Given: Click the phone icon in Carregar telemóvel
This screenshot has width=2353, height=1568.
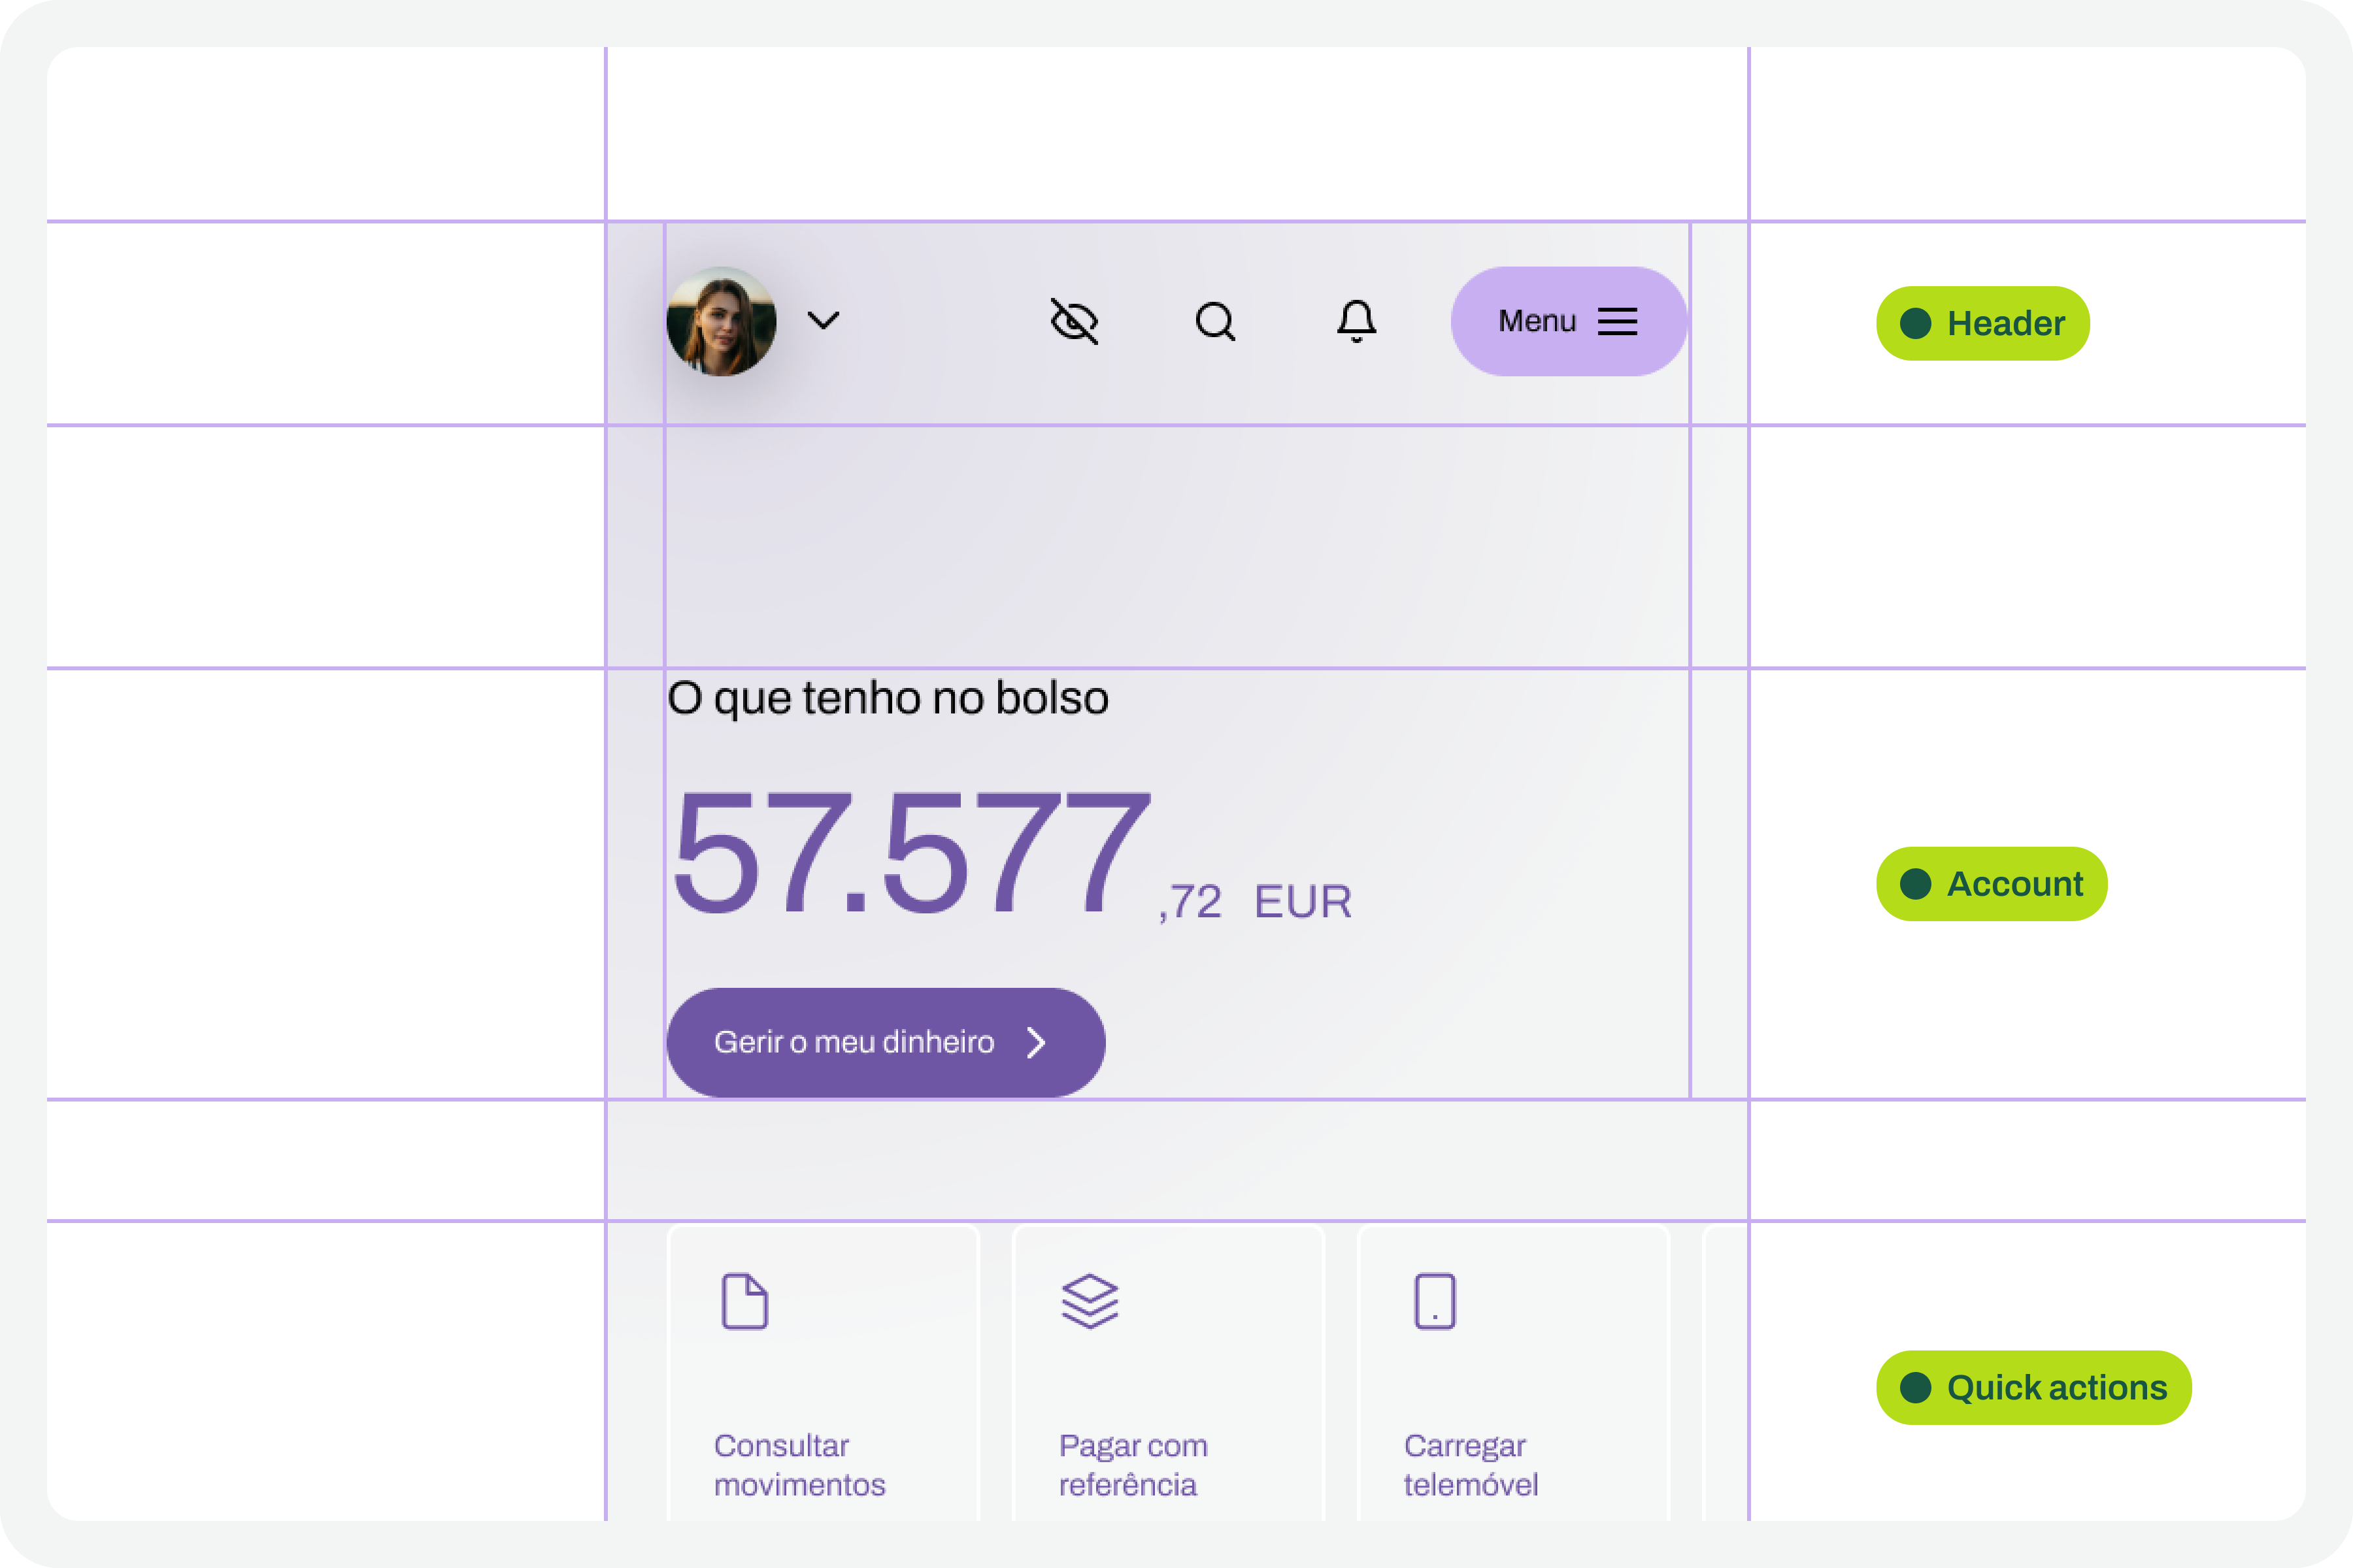Looking at the screenshot, I should 1435,1301.
